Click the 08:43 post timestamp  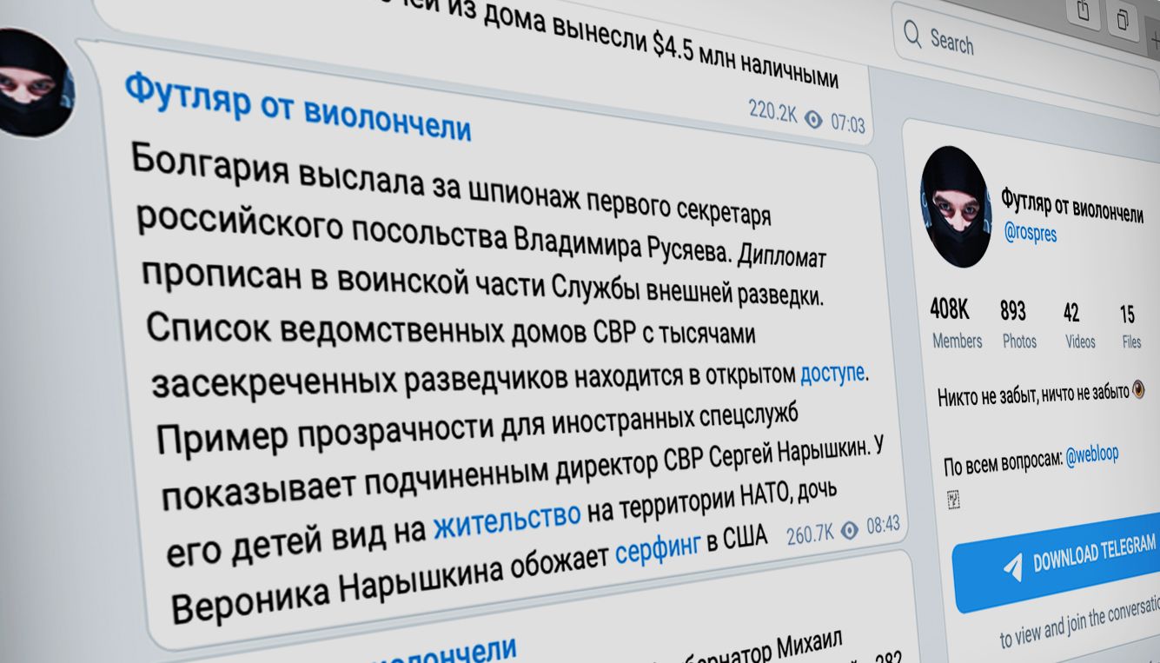tap(882, 526)
